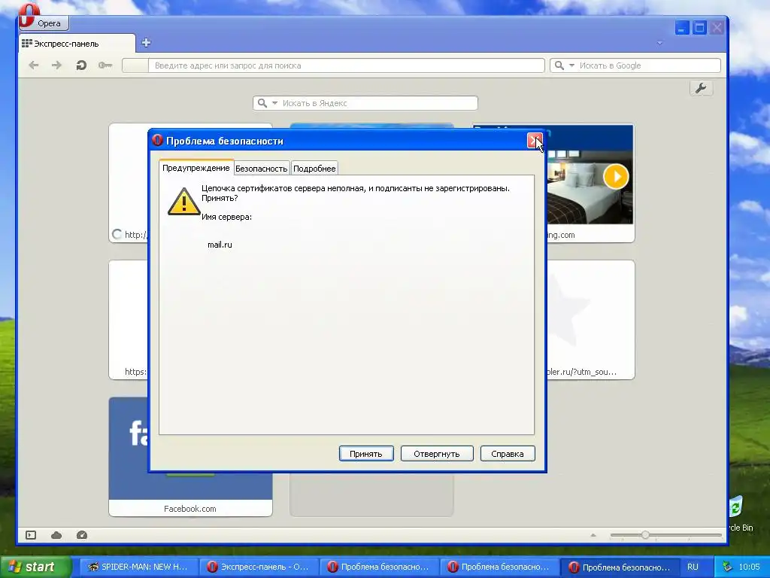The image size is (770, 578).
Task: Switch to the Безопасность tab
Action: [261, 169]
